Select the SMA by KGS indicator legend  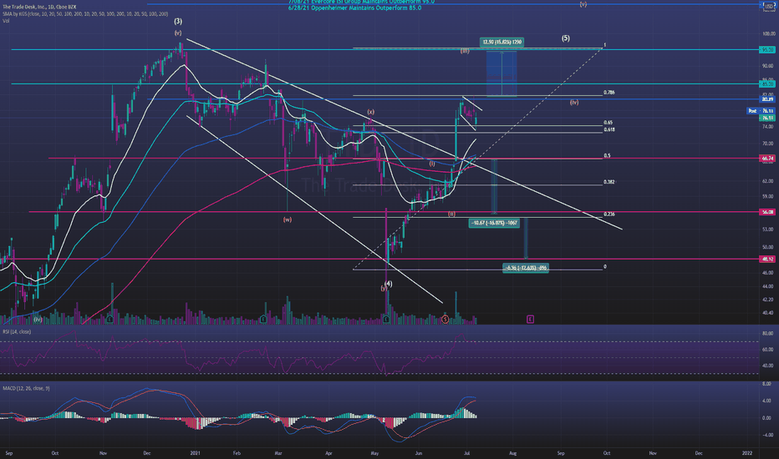[85, 14]
